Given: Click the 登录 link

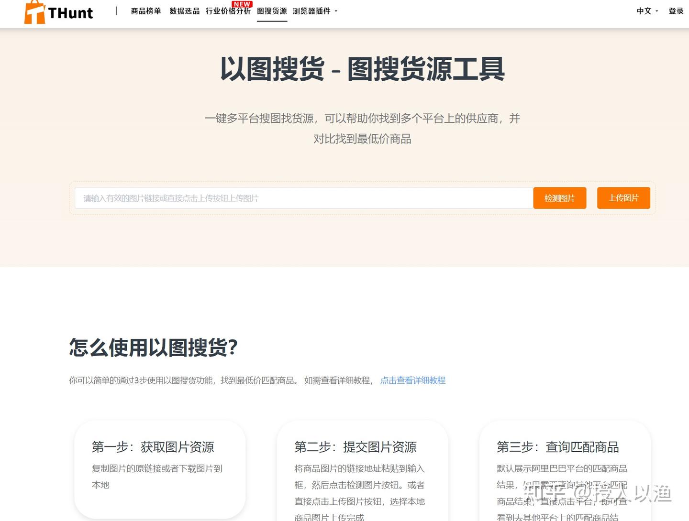Looking at the screenshot, I should 676,11.
